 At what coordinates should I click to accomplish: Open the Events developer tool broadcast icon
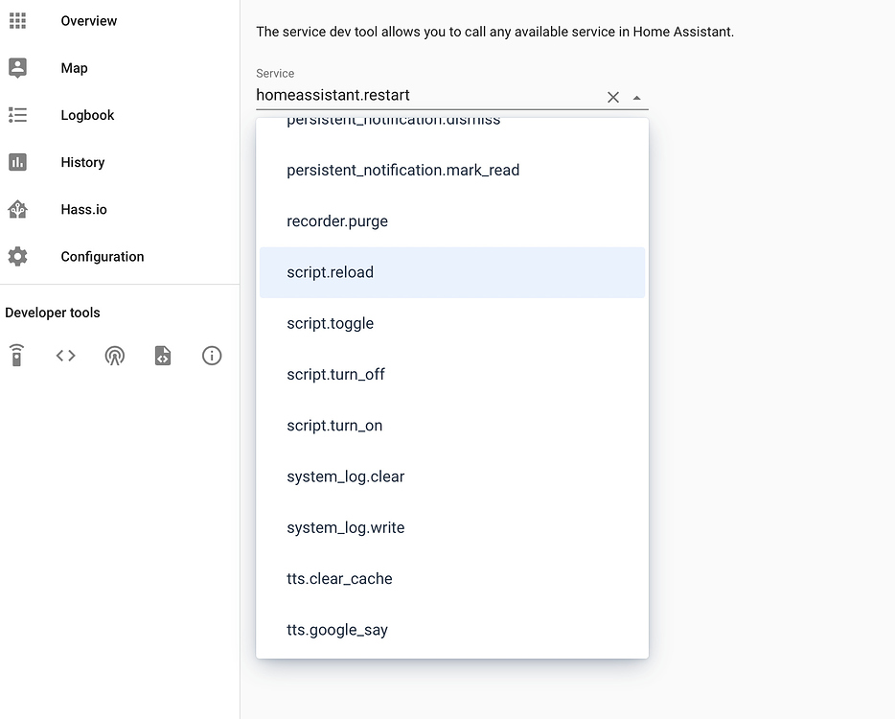tap(114, 356)
